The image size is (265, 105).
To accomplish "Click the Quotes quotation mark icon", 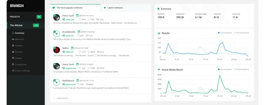I will (13, 58).
